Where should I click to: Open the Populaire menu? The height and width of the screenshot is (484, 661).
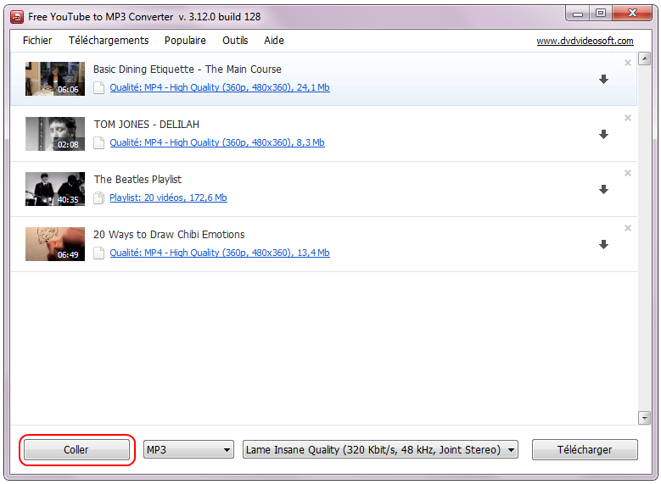[x=185, y=41]
